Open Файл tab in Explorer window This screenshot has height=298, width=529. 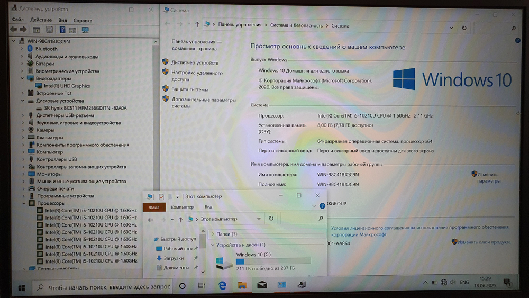coord(154,207)
